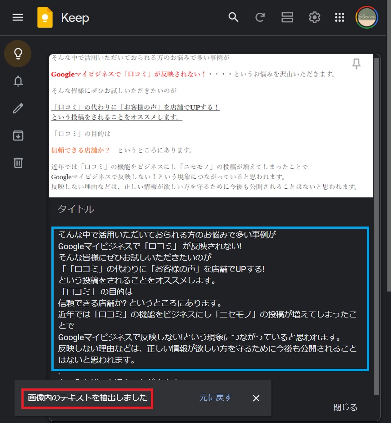Open the Google account avatar menu
This screenshot has height=423, width=391.
point(366,17)
